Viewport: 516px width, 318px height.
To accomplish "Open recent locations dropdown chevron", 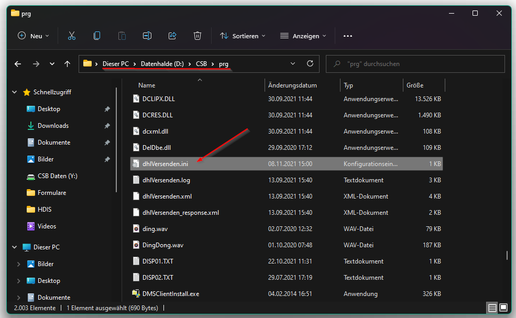I will coord(52,64).
